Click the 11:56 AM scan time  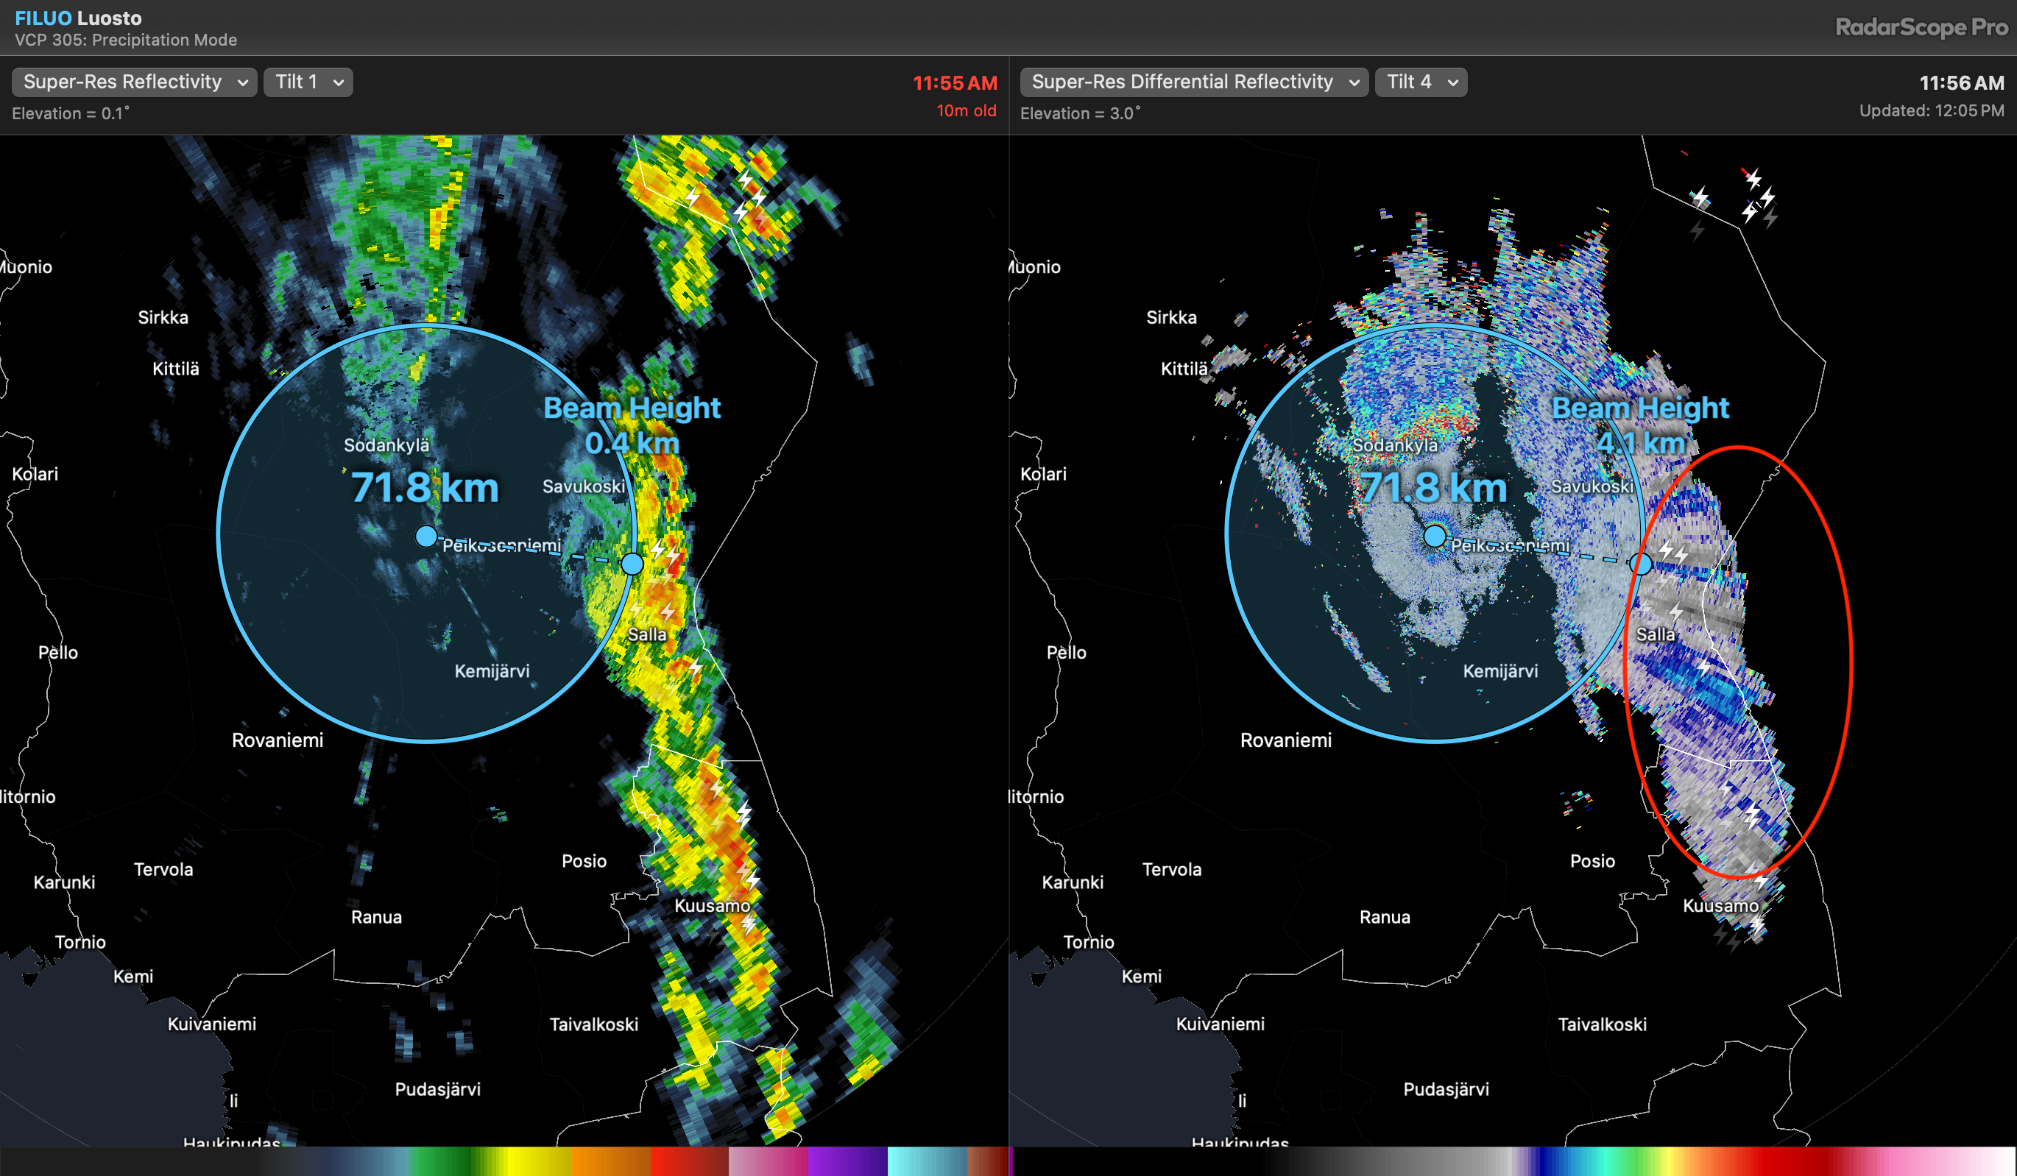tap(1962, 82)
